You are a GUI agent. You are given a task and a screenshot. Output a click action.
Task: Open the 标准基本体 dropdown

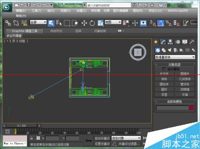coord(175,57)
